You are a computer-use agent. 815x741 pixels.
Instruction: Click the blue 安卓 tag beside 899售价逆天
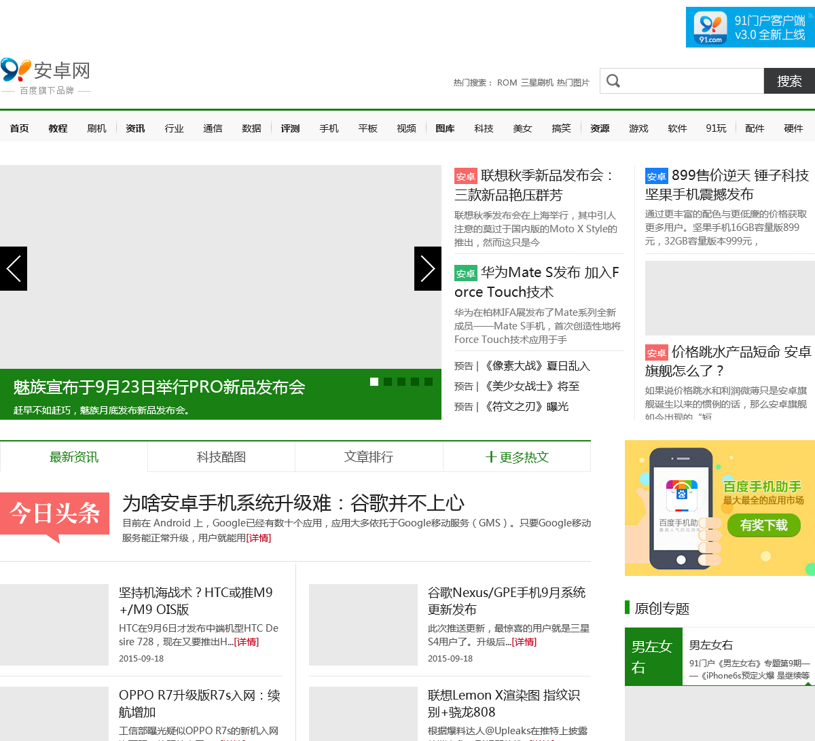(x=657, y=176)
